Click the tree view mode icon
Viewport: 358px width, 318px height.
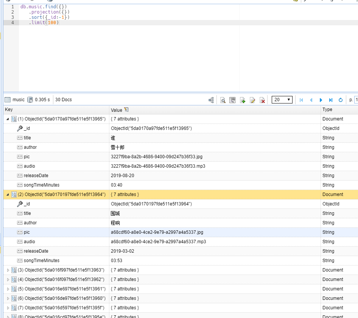point(211,100)
